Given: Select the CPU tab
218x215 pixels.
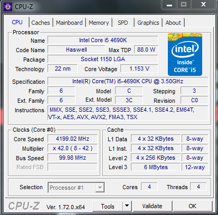Looking at the screenshot, I should [17, 22].
